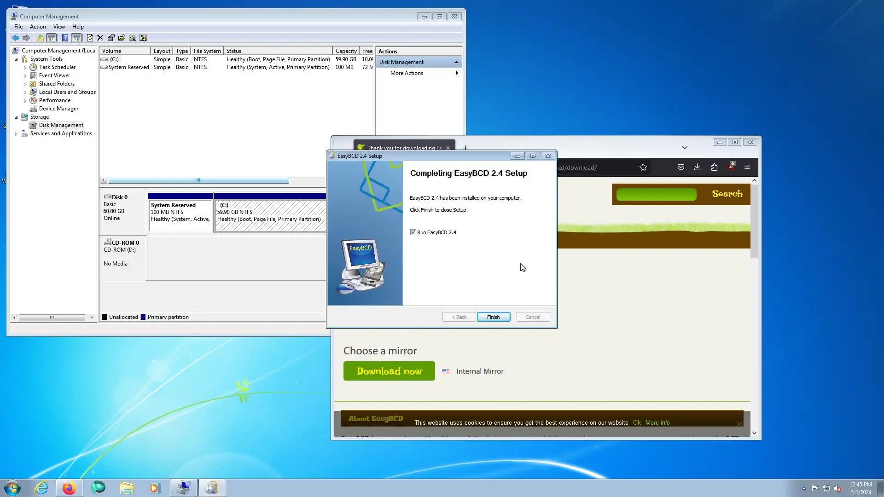Open Firefox hamburger application menu
884x497 pixels.
click(747, 168)
